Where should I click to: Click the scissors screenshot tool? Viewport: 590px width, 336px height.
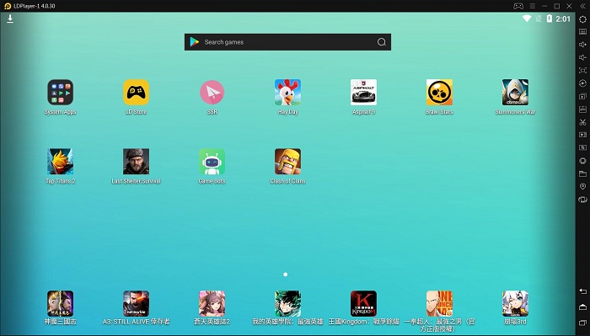click(582, 122)
